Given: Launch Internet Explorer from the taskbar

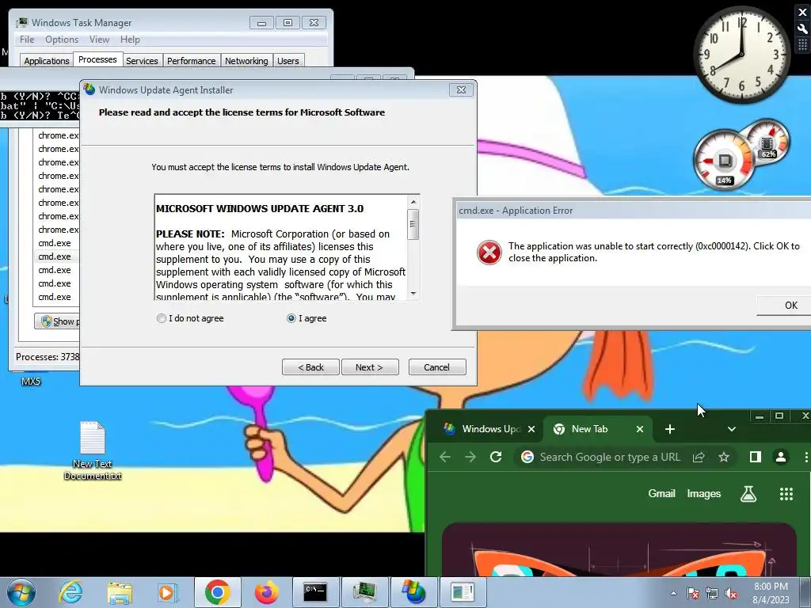Looking at the screenshot, I should click(70, 592).
